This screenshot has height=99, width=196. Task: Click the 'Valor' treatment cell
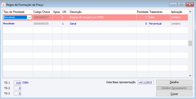tap(159, 17)
